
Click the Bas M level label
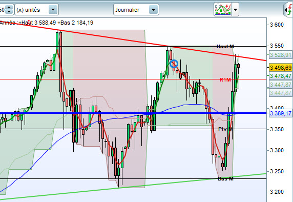tap(225, 179)
